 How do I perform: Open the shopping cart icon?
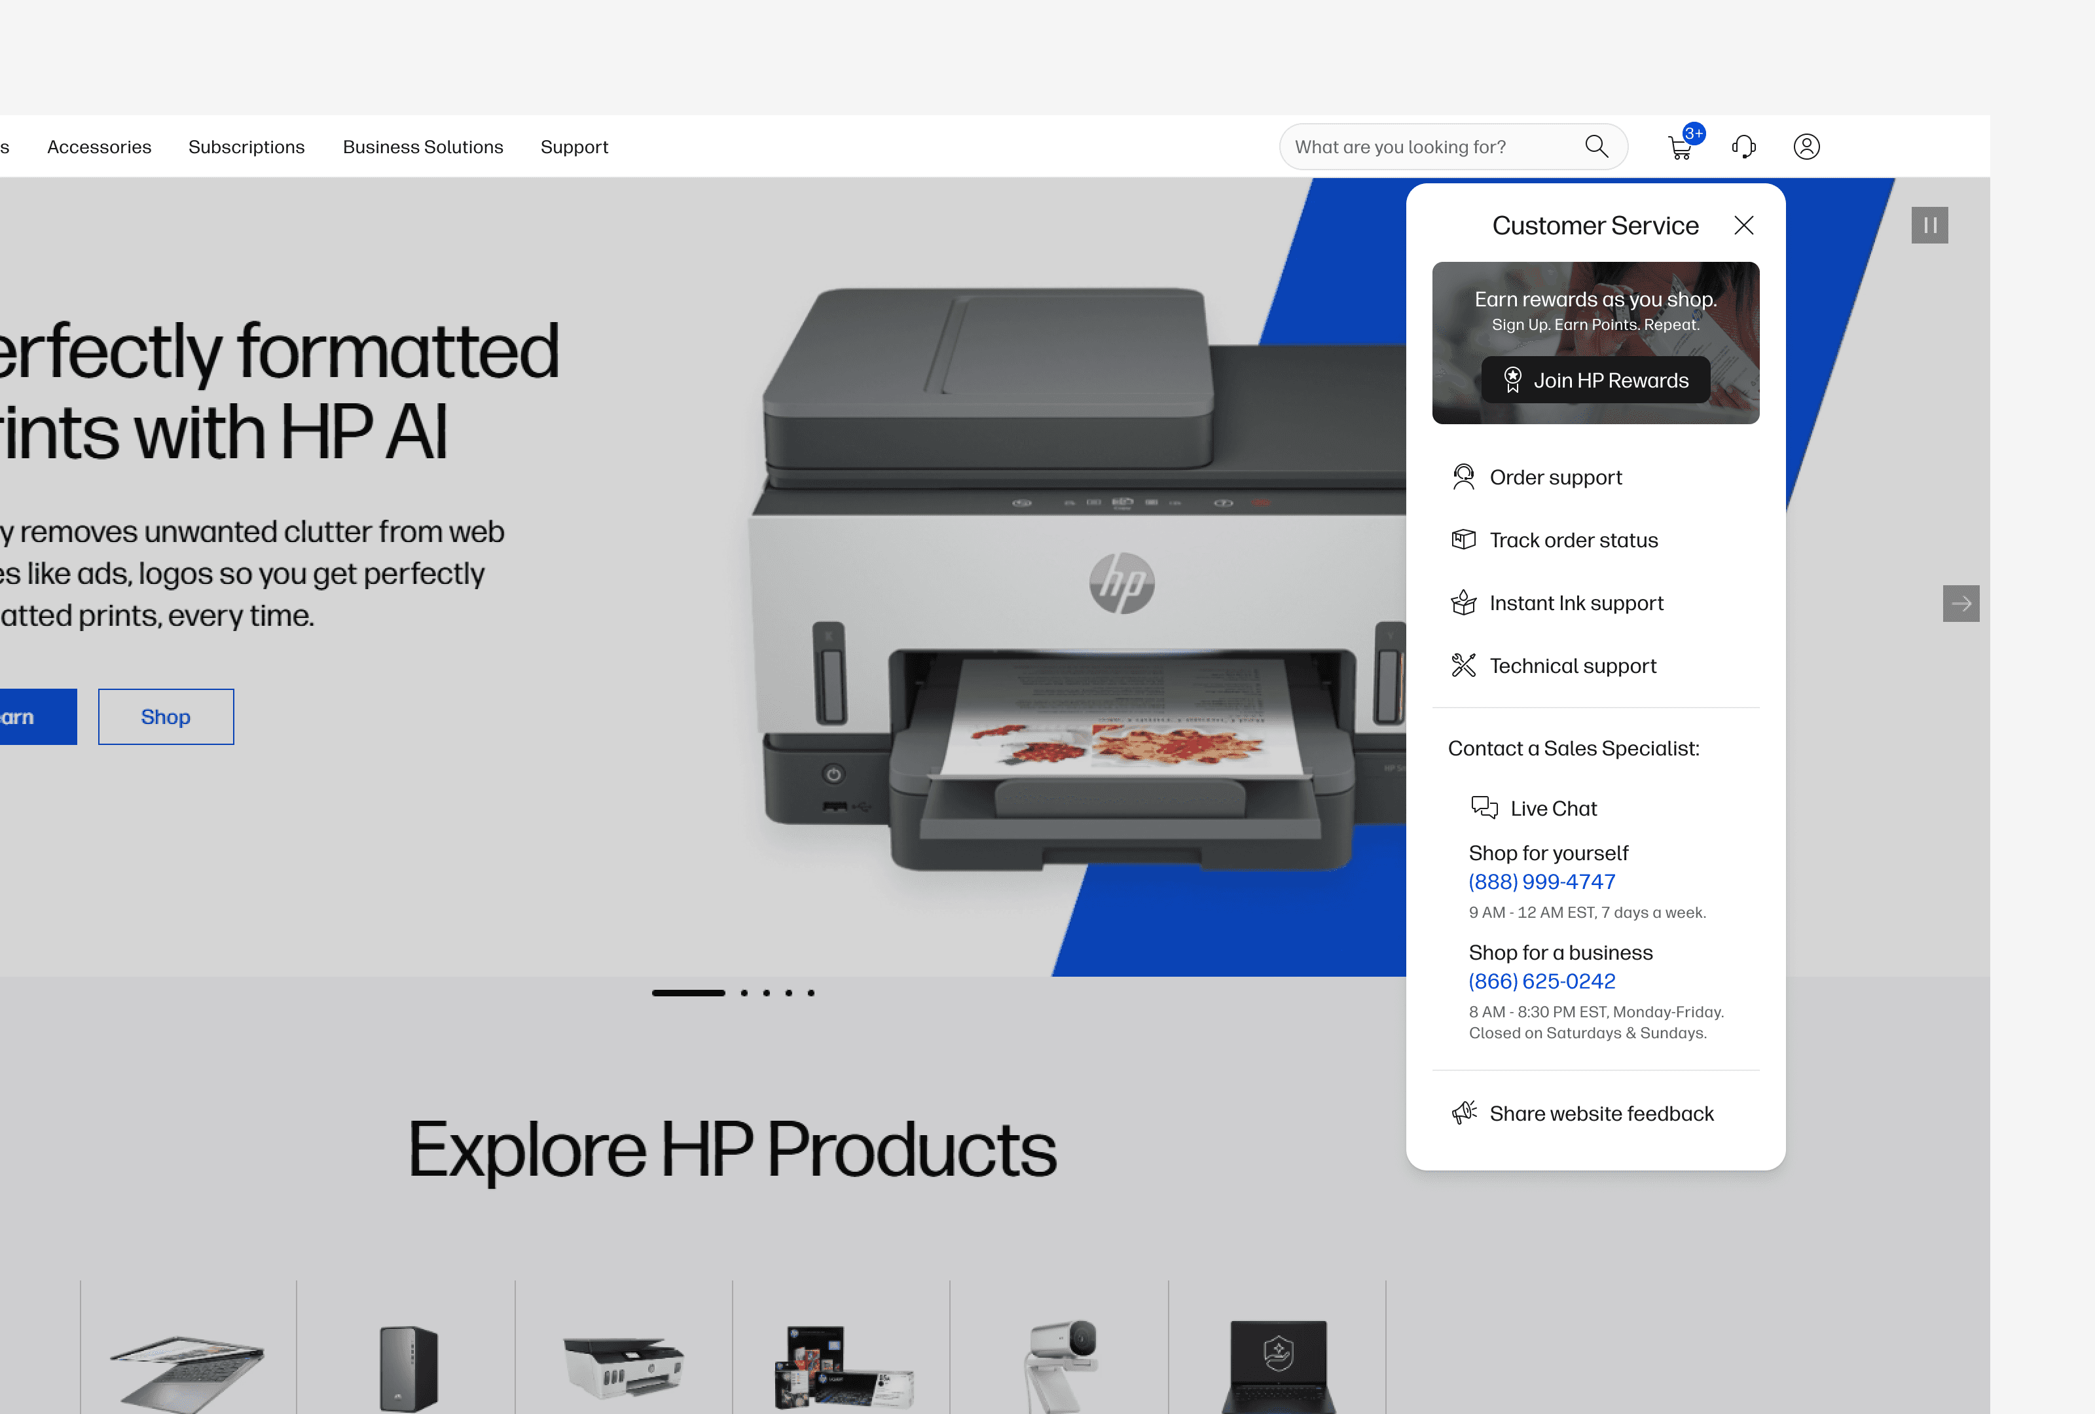1679,148
